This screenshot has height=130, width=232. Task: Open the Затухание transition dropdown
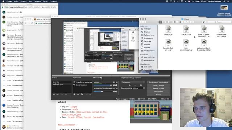click(x=133, y=82)
